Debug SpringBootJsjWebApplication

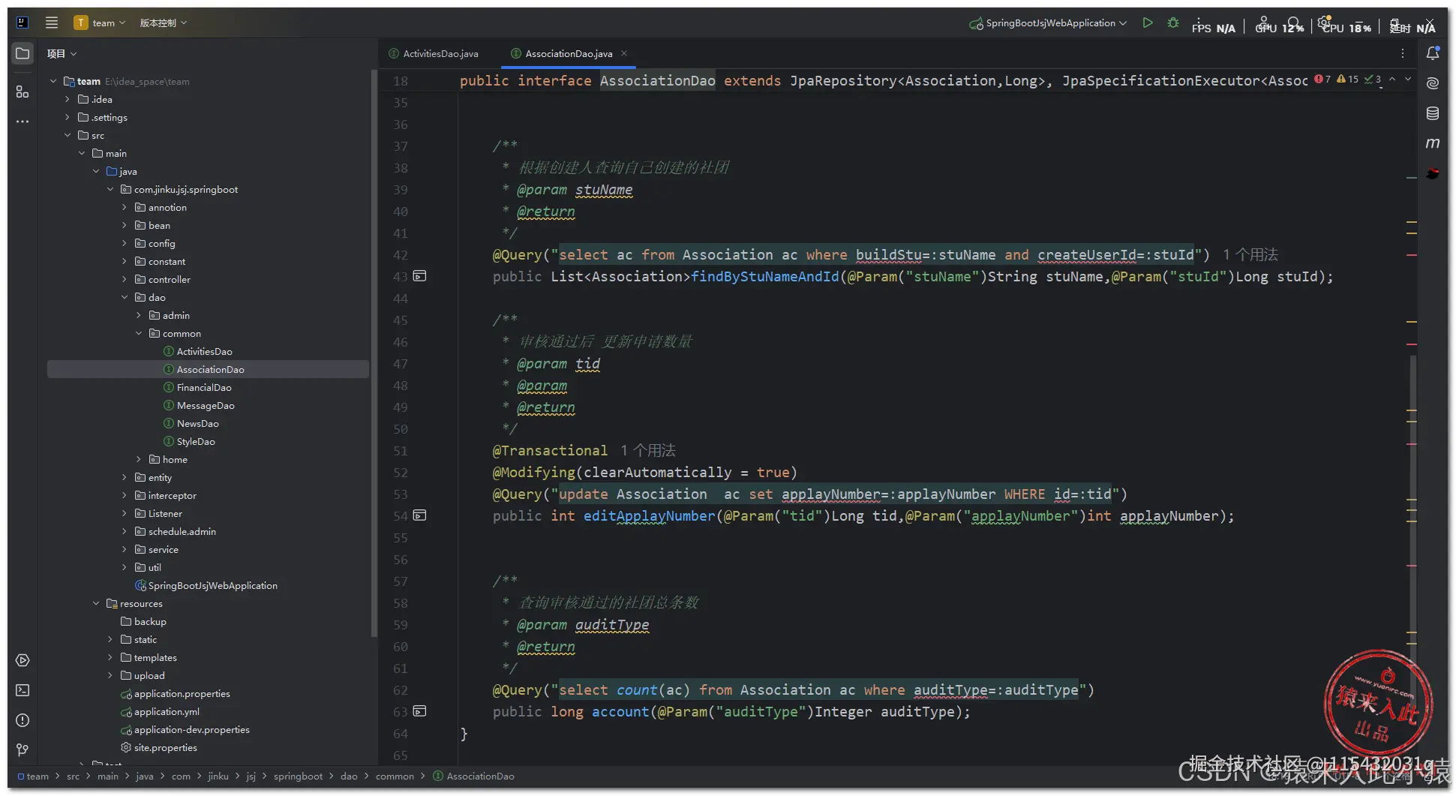pos(1173,23)
